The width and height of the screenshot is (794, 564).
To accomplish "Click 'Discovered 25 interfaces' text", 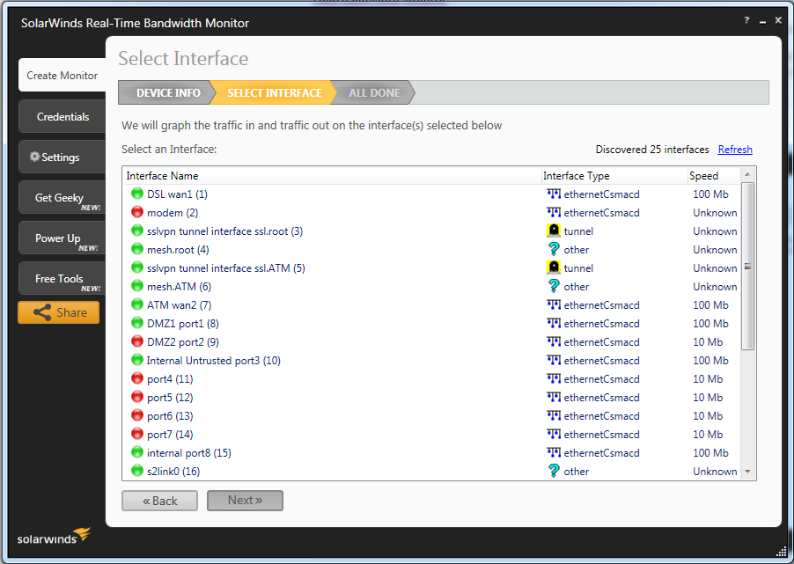I will click(652, 150).
